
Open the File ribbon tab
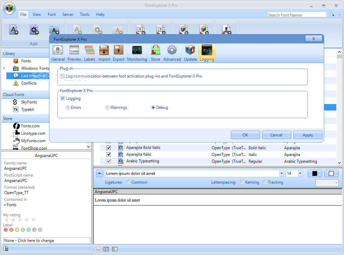[x=23, y=14]
